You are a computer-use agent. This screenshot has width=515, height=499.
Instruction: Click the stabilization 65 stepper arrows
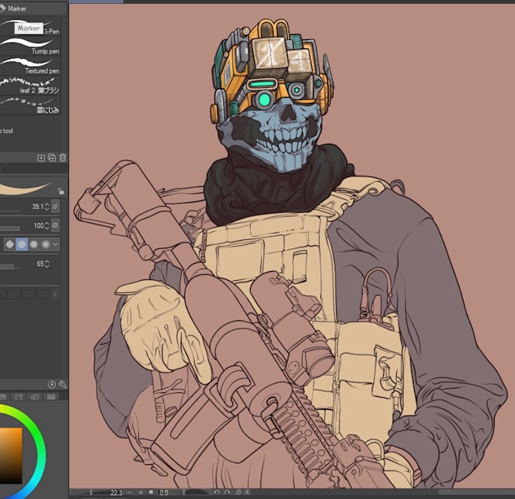pos(47,264)
